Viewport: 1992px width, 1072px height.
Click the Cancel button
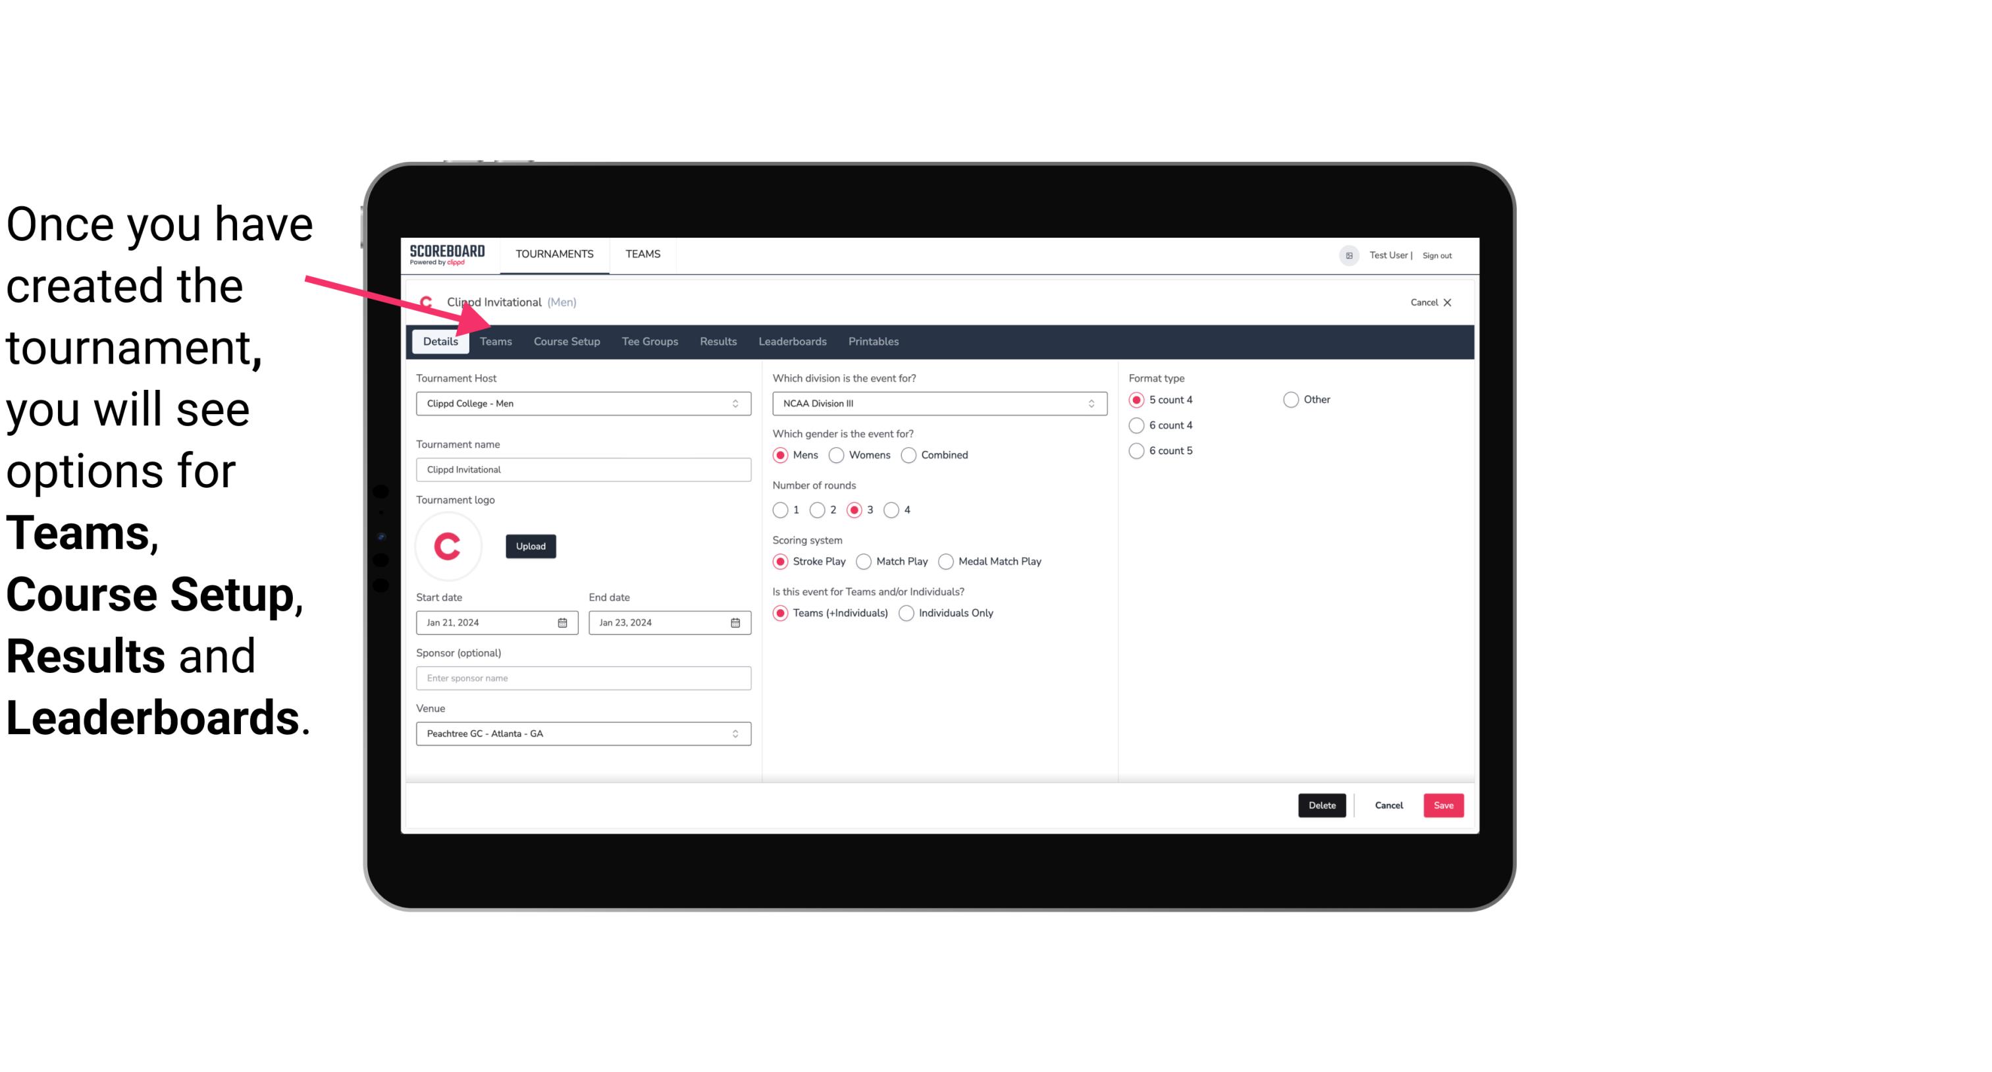(x=1389, y=805)
